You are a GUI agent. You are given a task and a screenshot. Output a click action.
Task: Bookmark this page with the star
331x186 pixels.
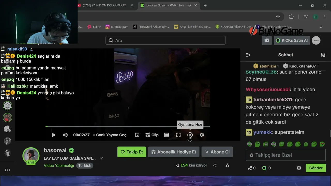click(x=278, y=17)
